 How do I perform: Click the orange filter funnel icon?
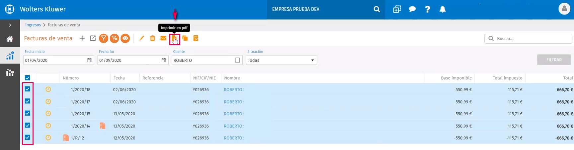pos(104,38)
